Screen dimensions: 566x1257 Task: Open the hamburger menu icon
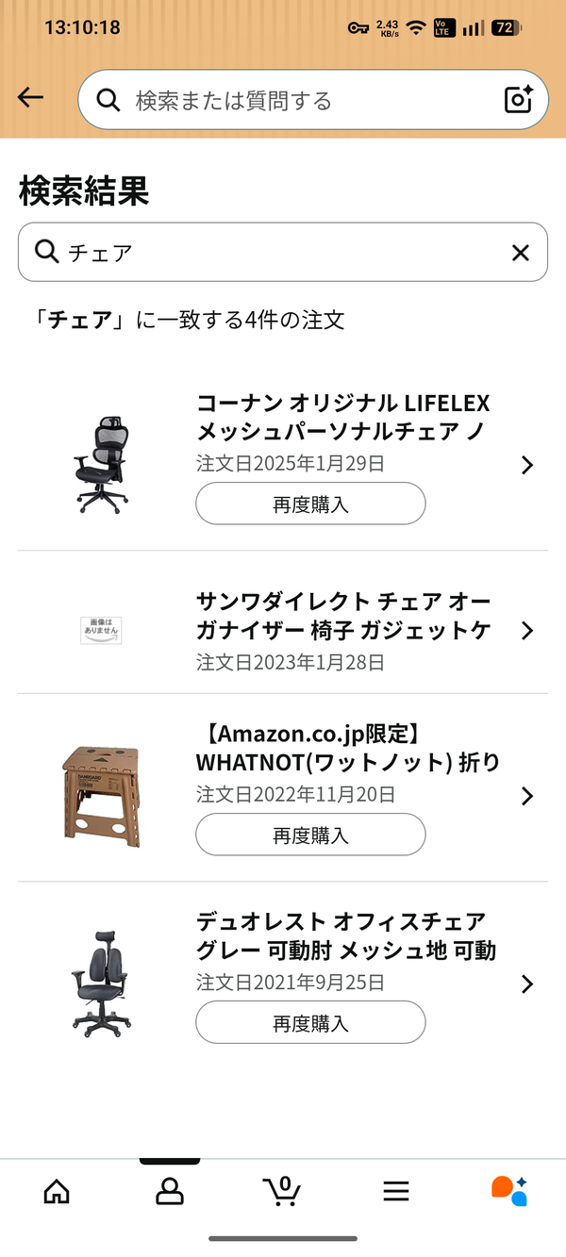pyautogui.click(x=396, y=1192)
